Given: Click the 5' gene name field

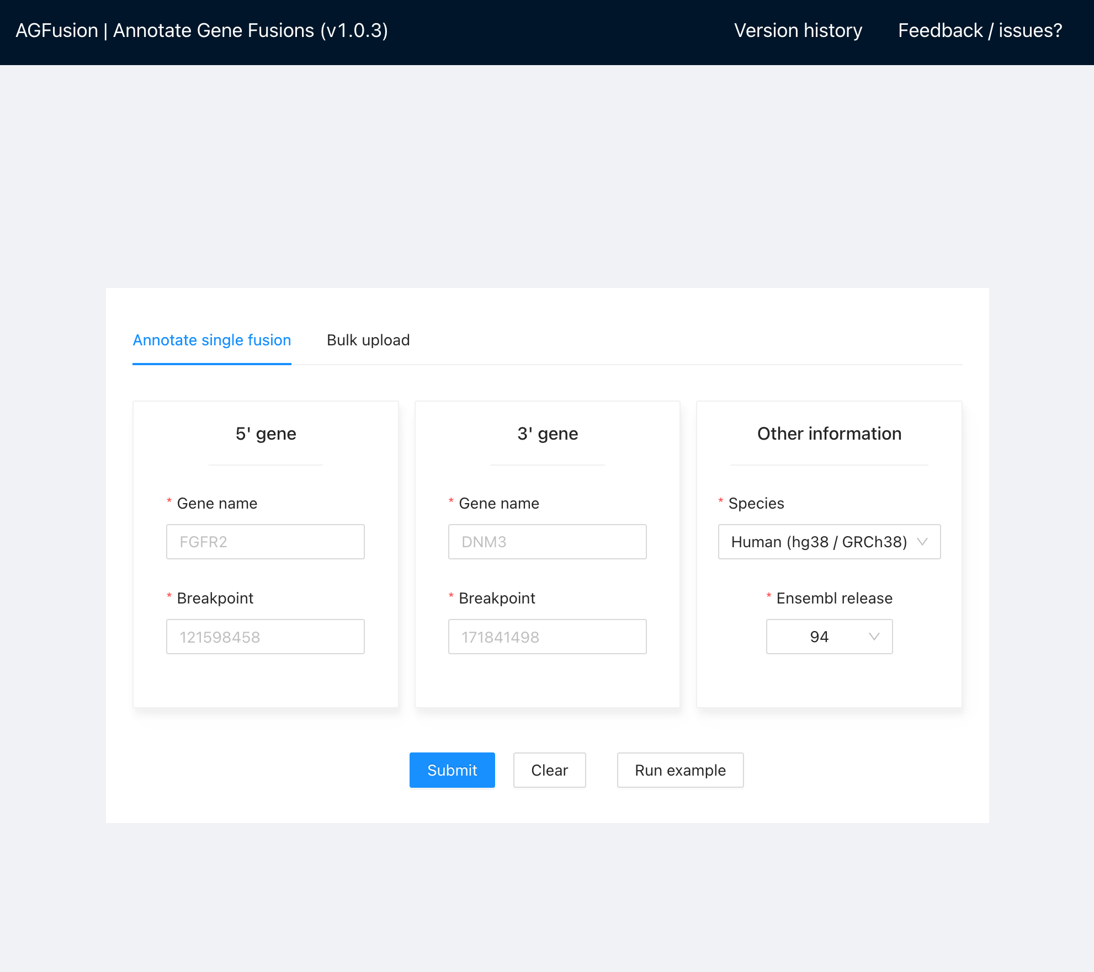Looking at the screenshot, I should (x=265, y=541).
